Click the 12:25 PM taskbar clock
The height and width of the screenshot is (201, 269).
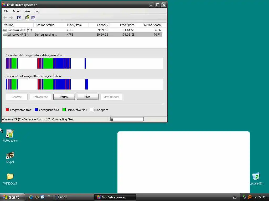pyautogui.click(x=259, y=197)
